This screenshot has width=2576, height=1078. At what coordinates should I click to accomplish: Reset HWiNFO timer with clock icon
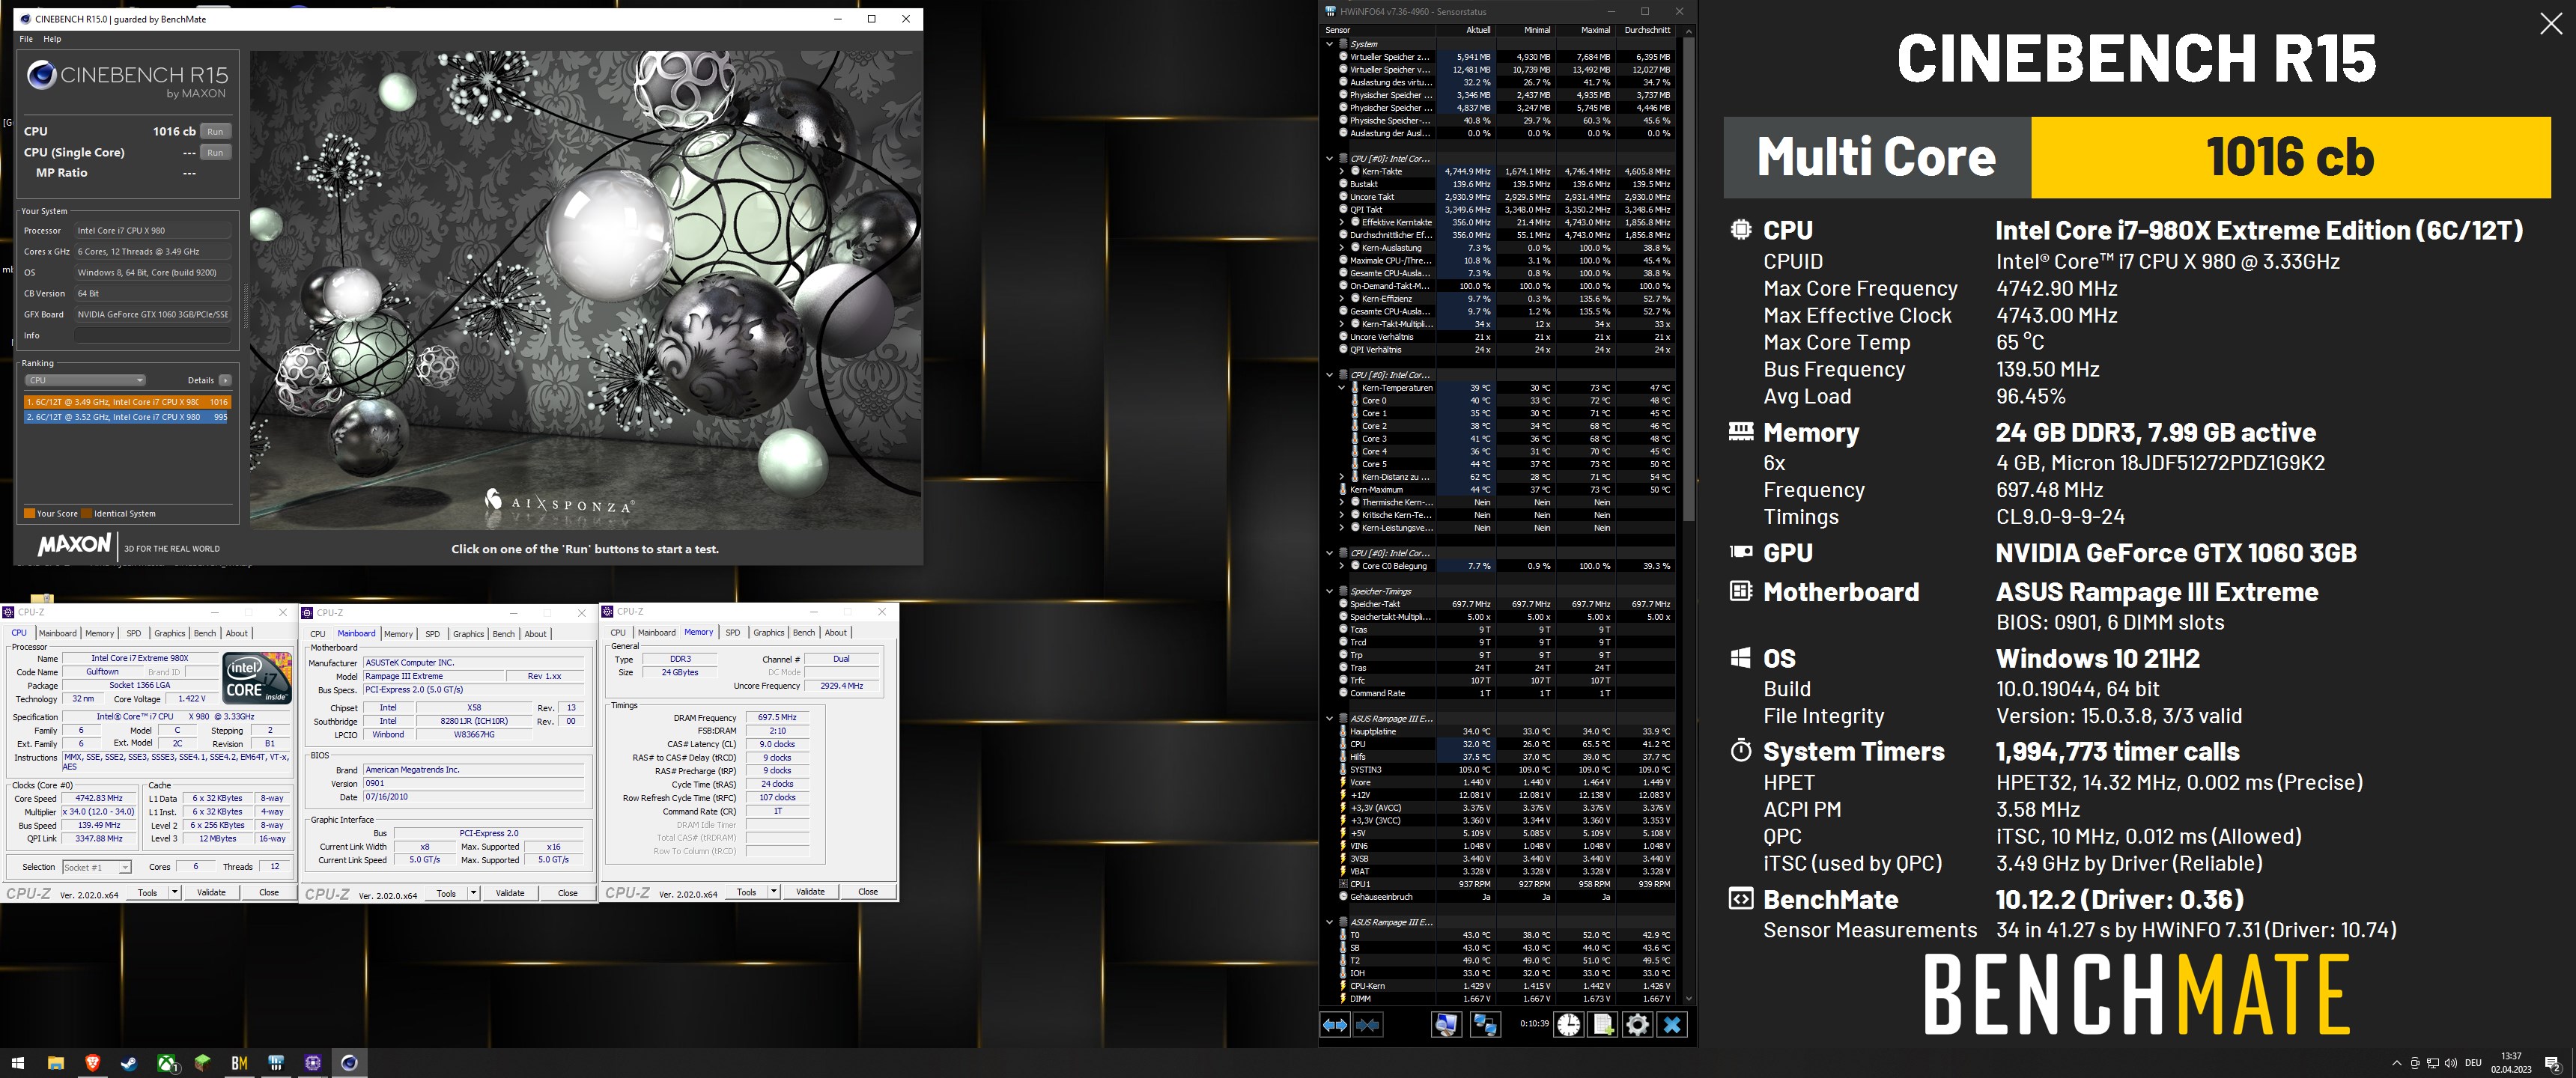point(1568,1024)
